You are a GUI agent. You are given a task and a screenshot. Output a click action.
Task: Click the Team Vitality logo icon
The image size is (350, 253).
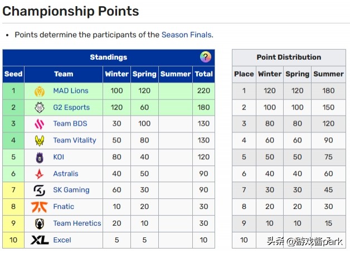click(40, 140)
